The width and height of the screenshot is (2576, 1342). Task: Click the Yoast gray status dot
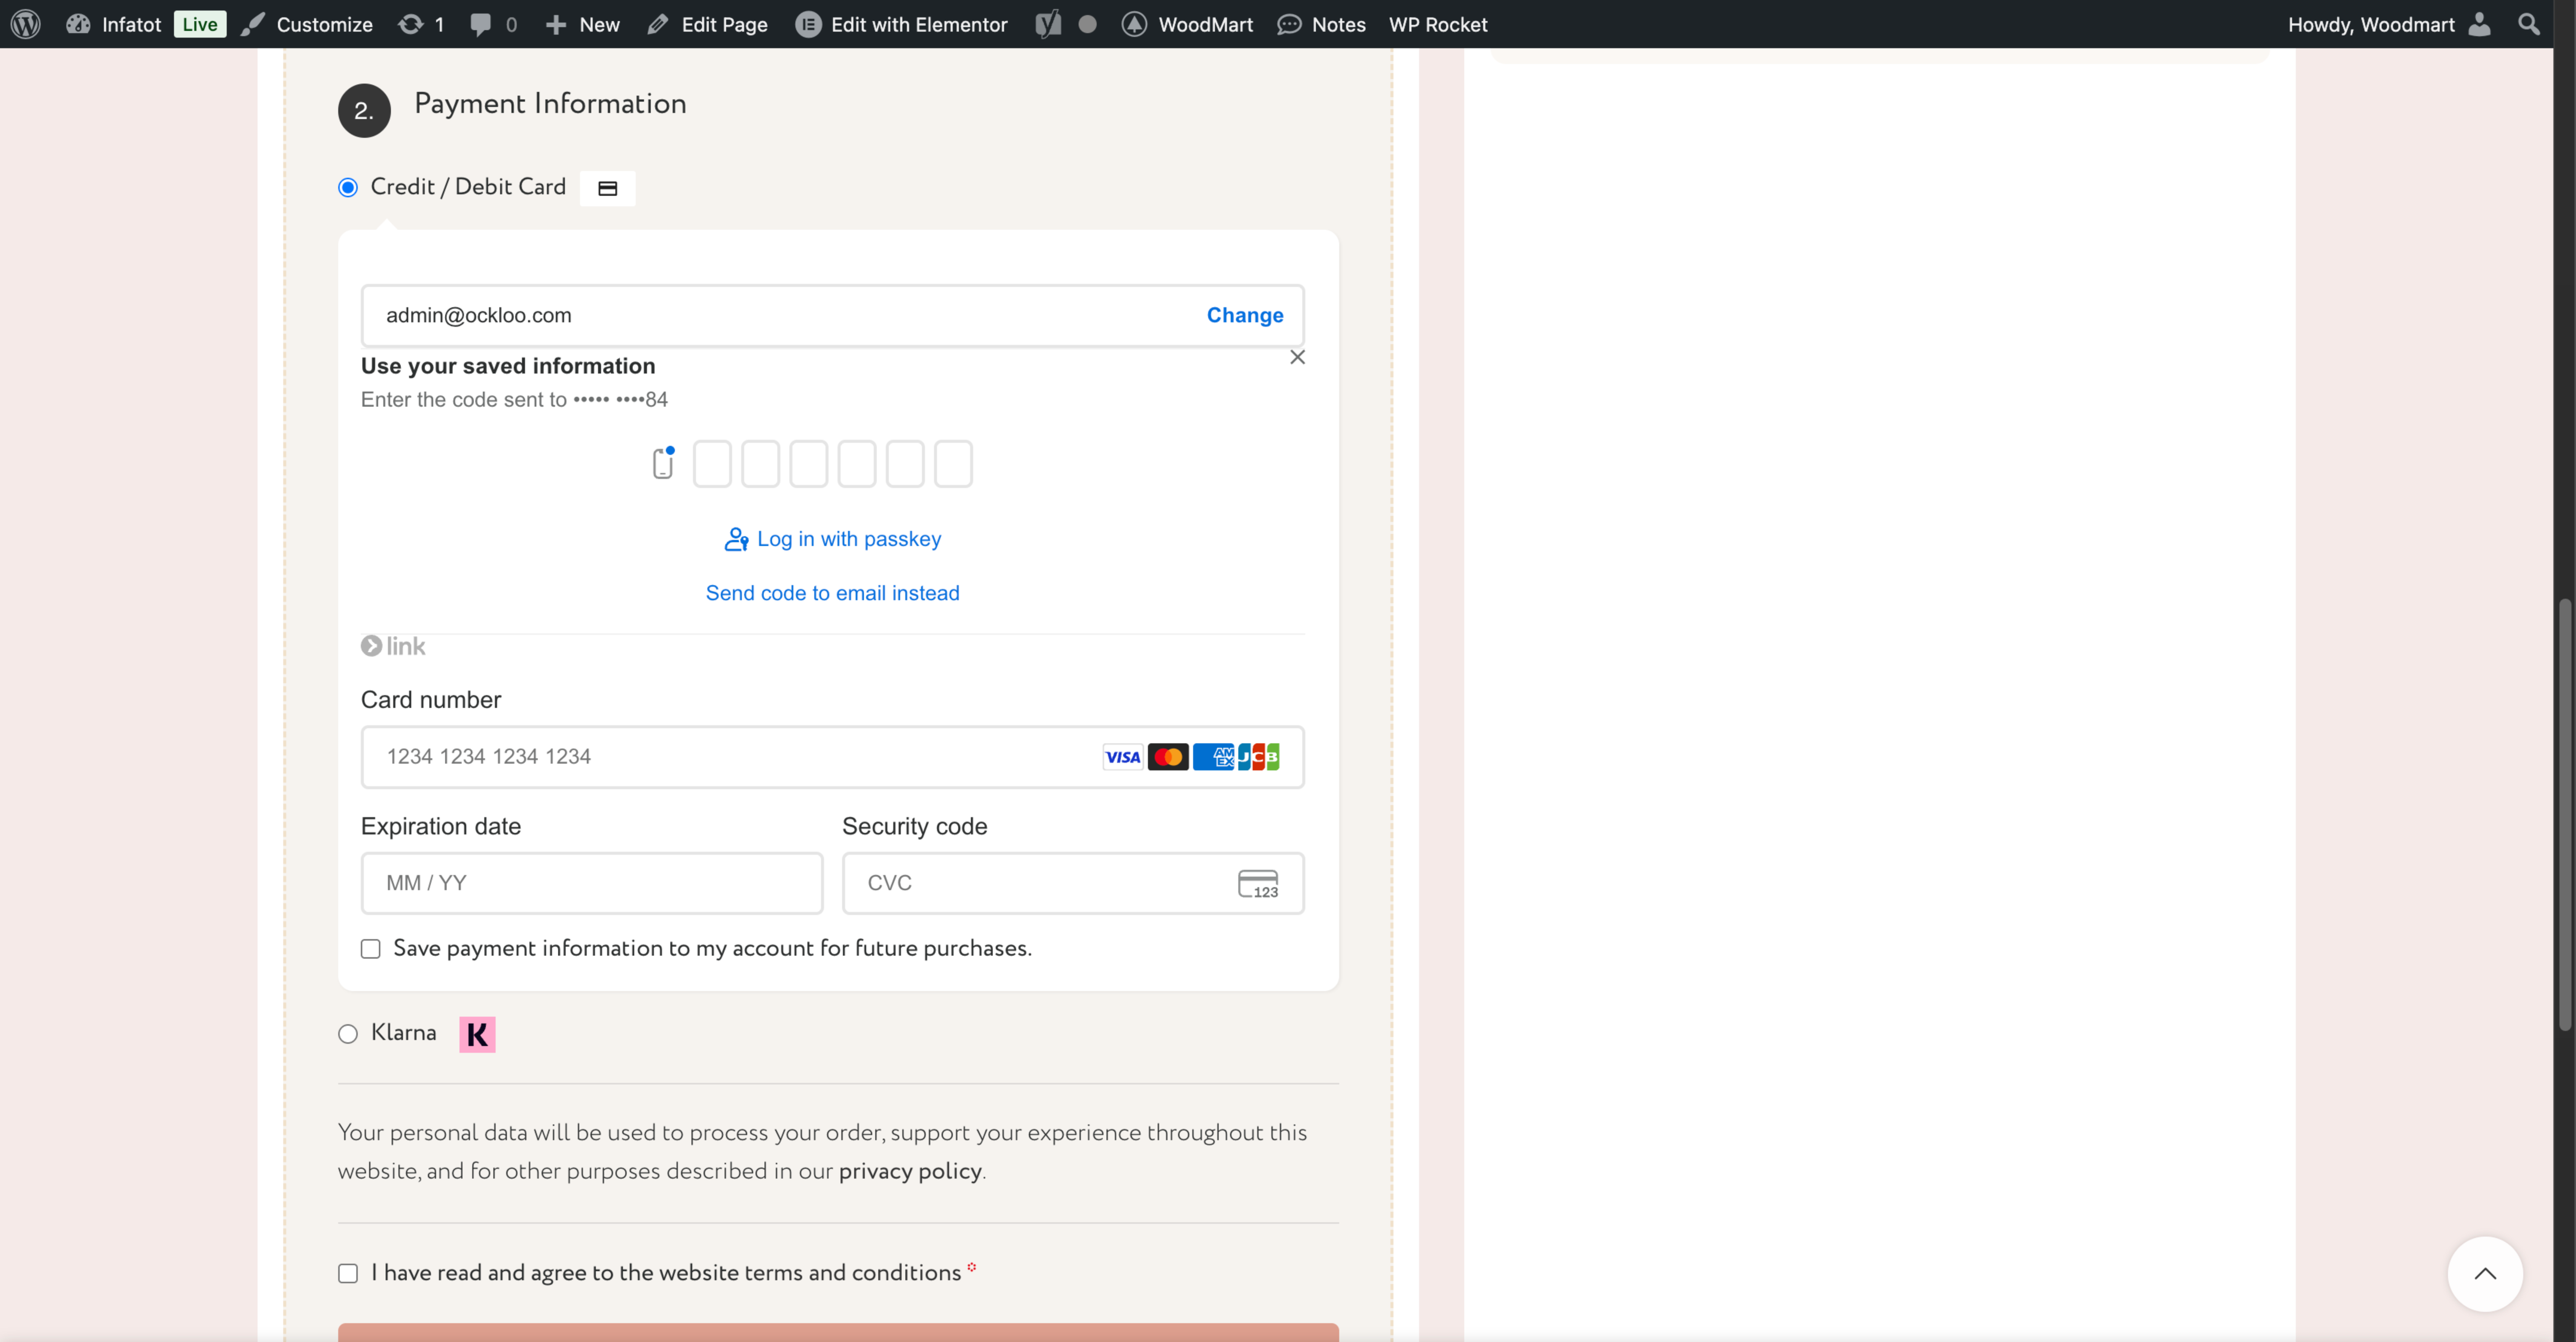(x=1088, y=24)
